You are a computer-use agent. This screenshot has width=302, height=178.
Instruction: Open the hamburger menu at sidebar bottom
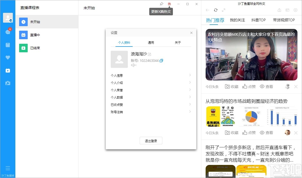click(8, 168)
